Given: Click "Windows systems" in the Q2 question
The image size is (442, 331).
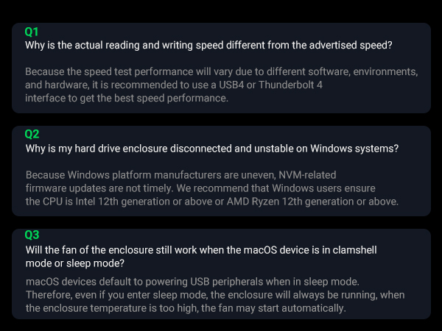Looking at the screenshot, I should coord(357,148).
